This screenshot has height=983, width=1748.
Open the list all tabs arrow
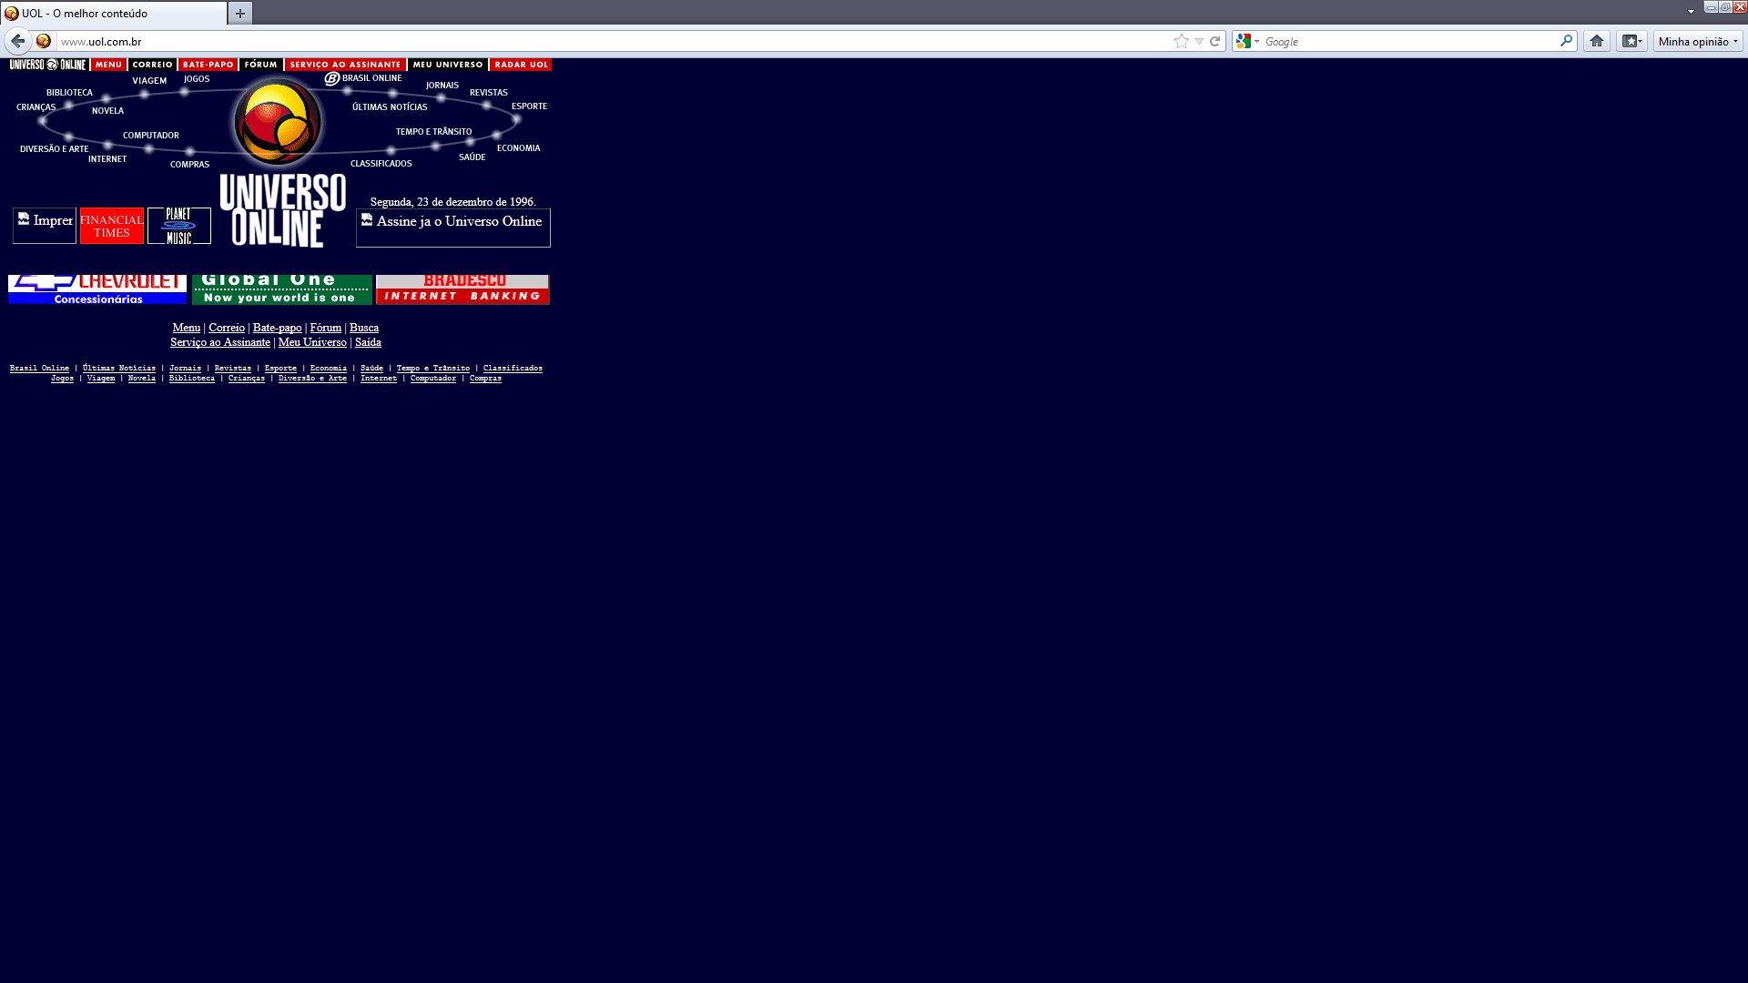1691,12
